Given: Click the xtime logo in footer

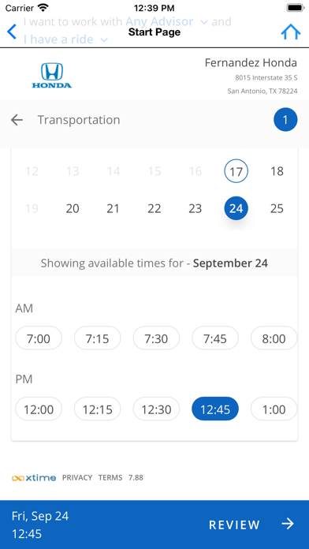Looking at the screenshot, I should click(34, 477).
